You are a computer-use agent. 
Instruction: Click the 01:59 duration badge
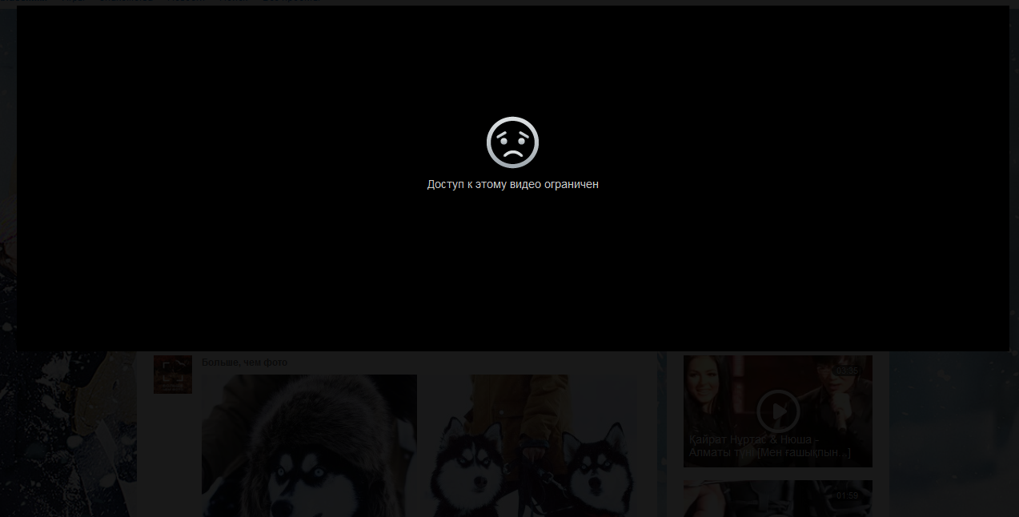pos(846,495)
